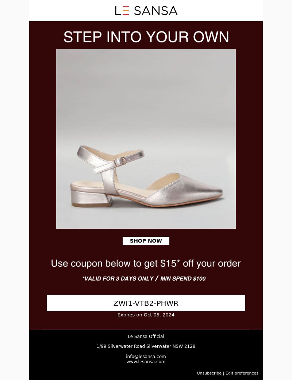Visit the www.lesansa.com website link
The width and height of the screenshot is (292, 380).
pos(146,362)
